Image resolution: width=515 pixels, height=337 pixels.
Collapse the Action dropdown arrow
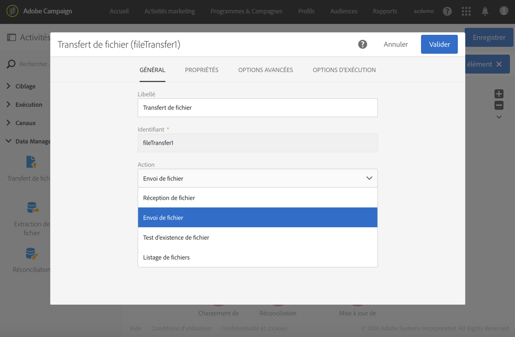coord(369,178)
